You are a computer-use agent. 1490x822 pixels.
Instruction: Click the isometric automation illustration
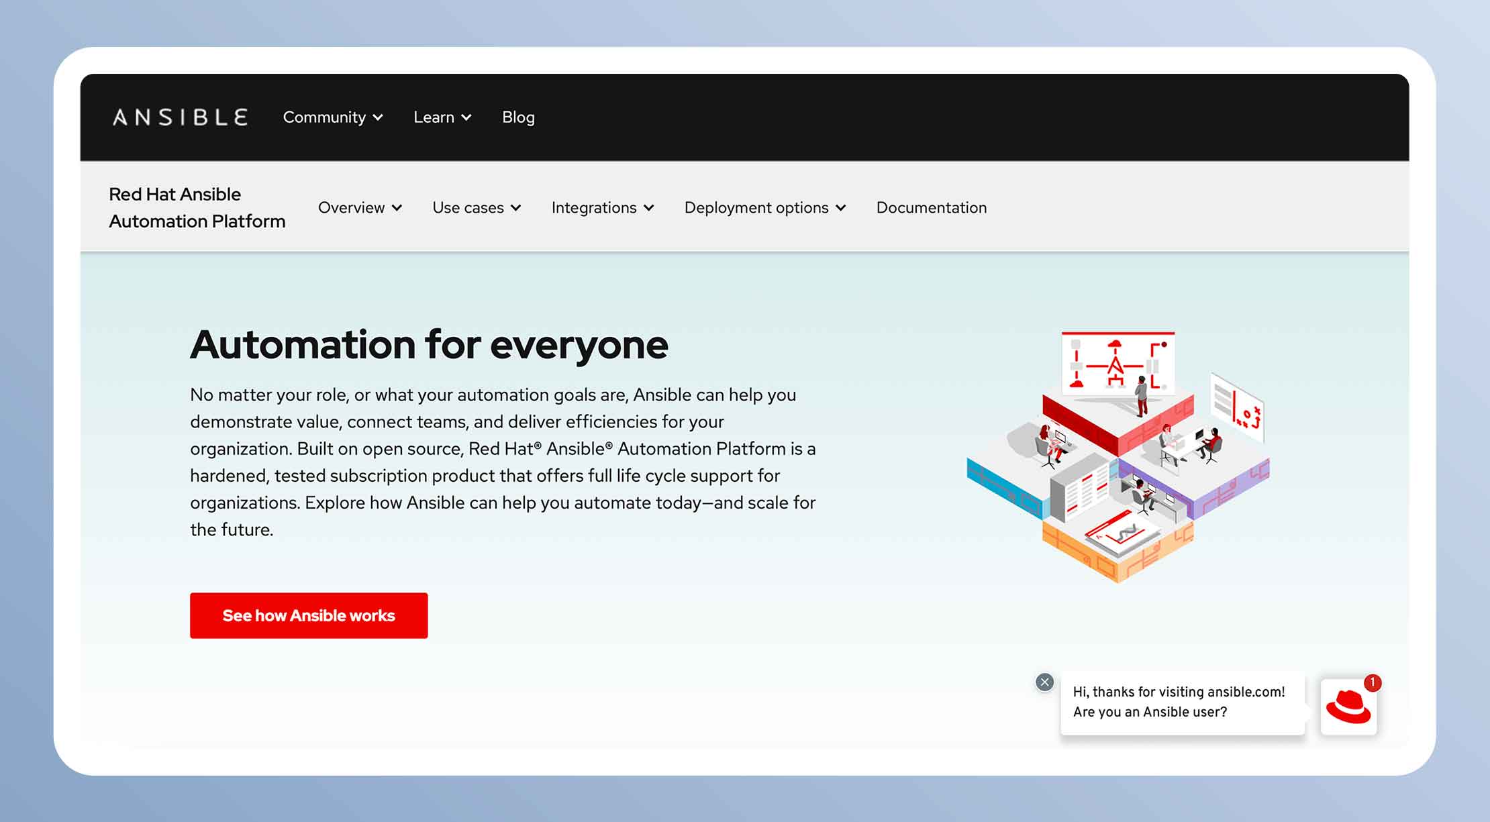1118,456
